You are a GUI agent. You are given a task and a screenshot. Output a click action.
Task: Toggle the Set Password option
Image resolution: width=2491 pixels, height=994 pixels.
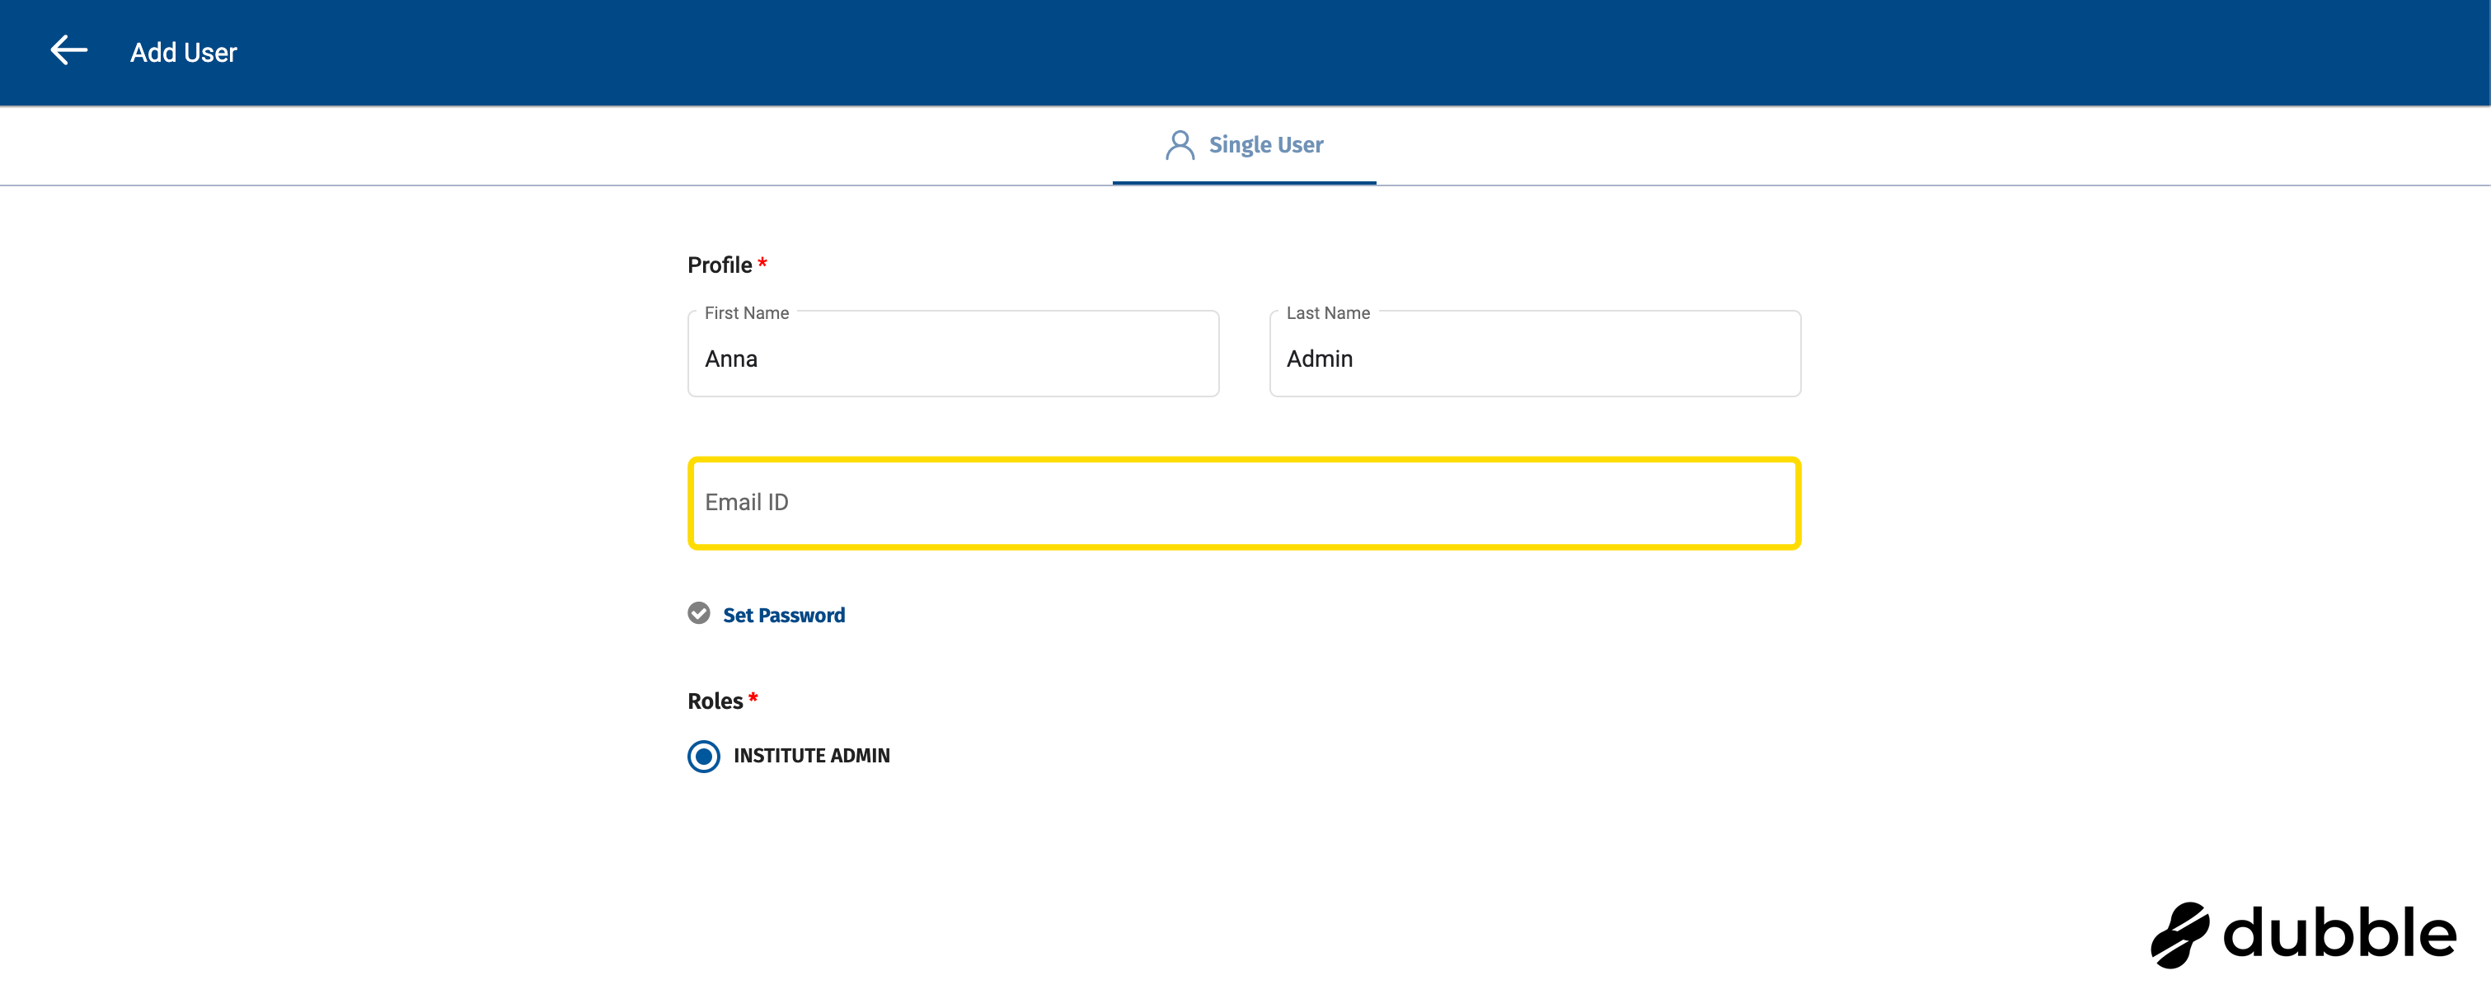pos(783,615)
